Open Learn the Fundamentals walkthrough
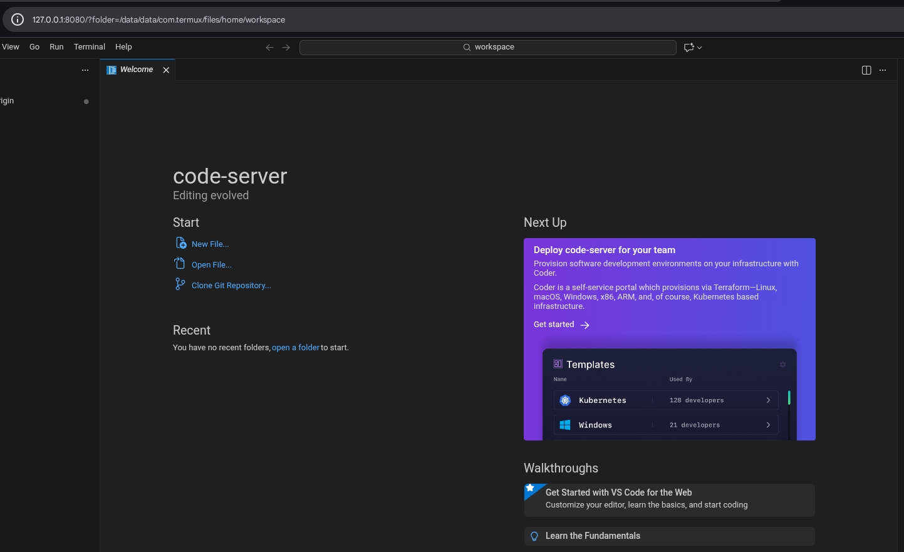This screenshot has width=904, height=552. (x=670, y=536)
